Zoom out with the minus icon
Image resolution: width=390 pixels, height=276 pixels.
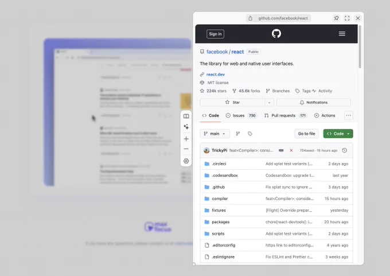click(186, 149)
